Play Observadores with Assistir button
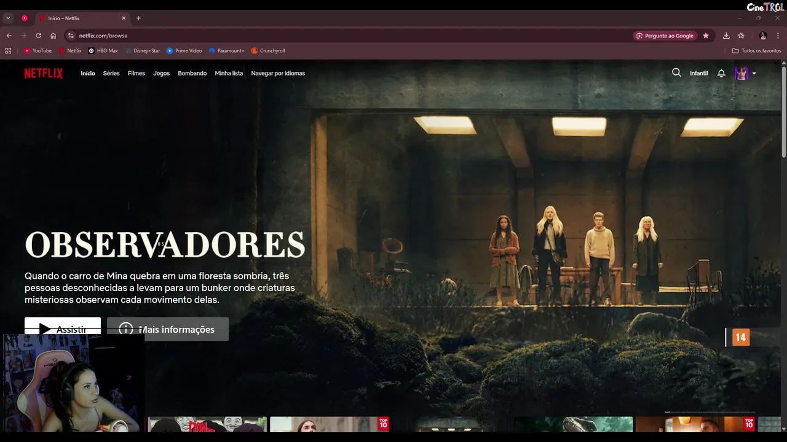787x442 pixels. tap(63, 326)
